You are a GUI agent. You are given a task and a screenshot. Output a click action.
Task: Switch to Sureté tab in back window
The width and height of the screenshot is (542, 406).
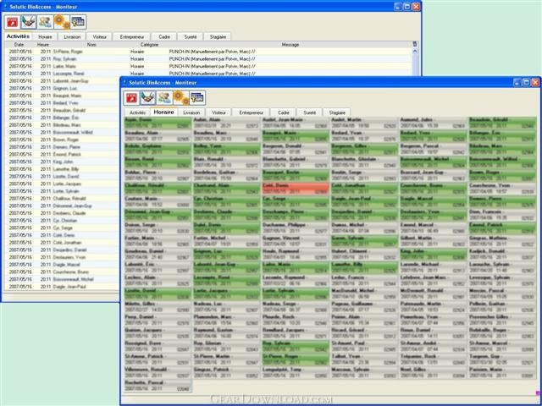pyautogui.click(x=191, y=36)
